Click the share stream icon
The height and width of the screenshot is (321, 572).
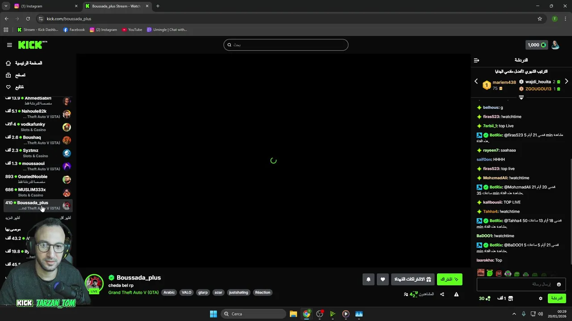[x=442, y=294]
